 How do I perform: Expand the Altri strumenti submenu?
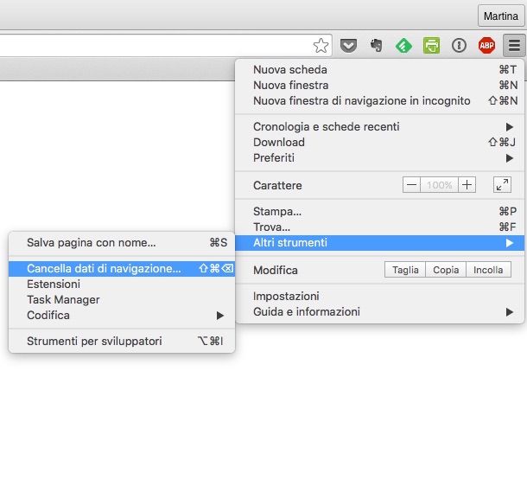pyautogui.click(x=380, y=242)
